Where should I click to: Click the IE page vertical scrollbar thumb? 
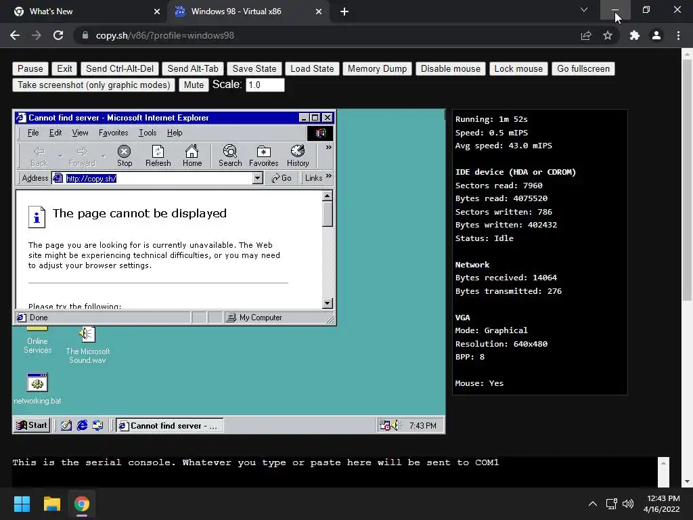click(x=327, y=214)
